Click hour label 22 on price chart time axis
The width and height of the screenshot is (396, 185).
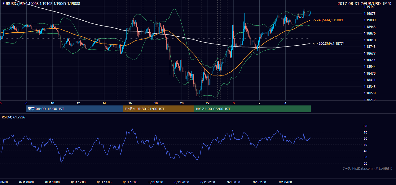click(208, 103)
